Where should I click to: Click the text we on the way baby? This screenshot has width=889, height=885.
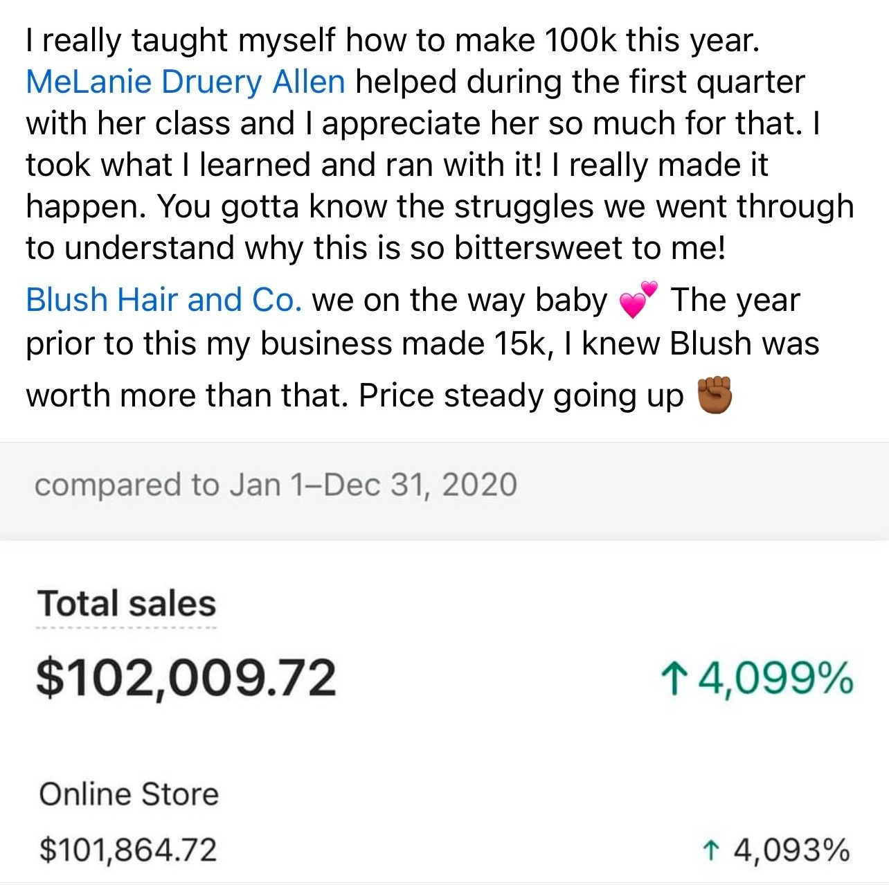pyautogui.click(x=459, y=300)
